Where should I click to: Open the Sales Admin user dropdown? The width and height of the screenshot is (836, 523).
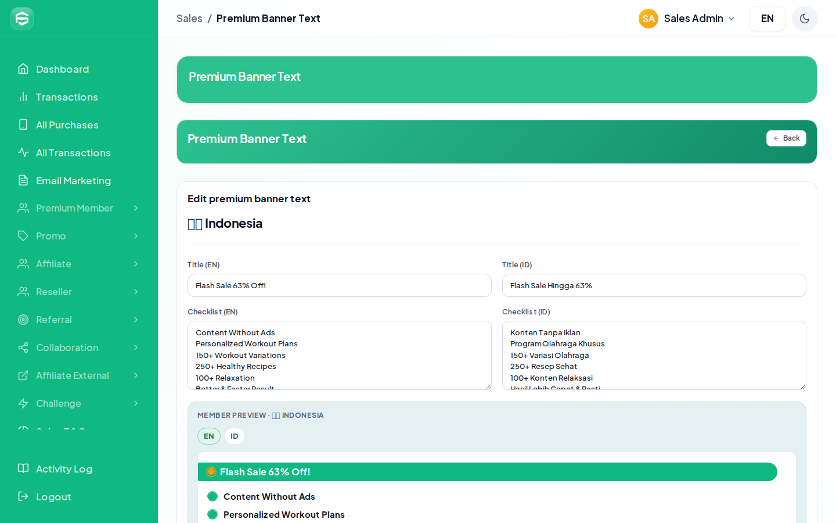point(687,19)
